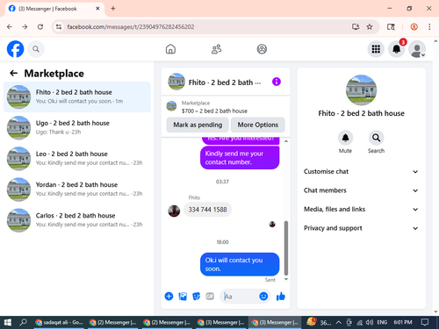Click the Facebook logo icon
The height and width of the screenshot is (329, 439).
tap(15, 49)
